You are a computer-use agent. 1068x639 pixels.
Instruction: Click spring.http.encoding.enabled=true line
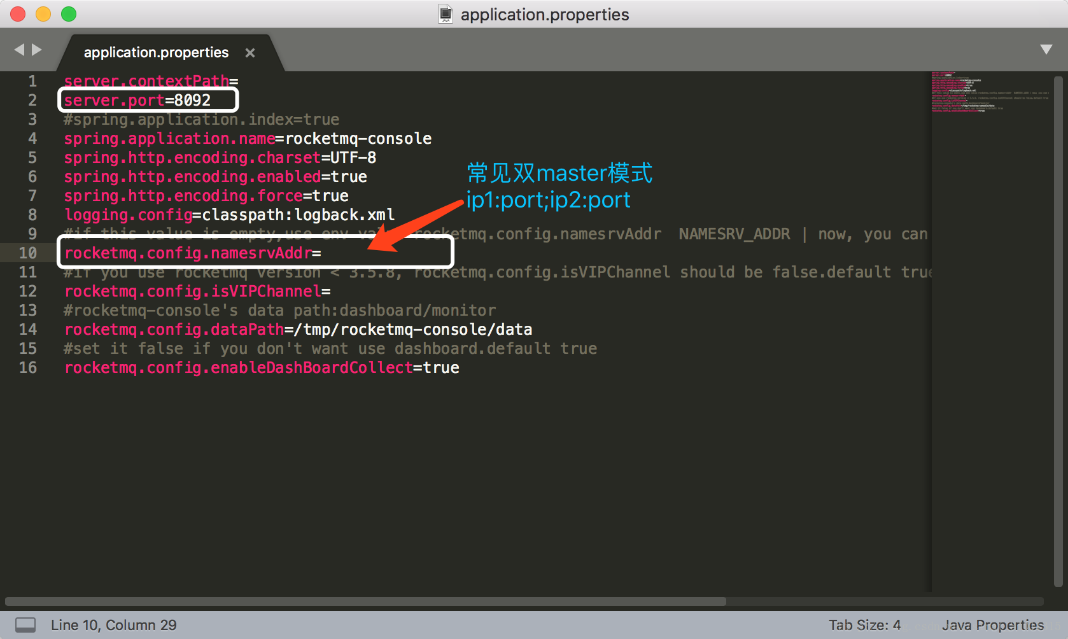coord(216,177)
